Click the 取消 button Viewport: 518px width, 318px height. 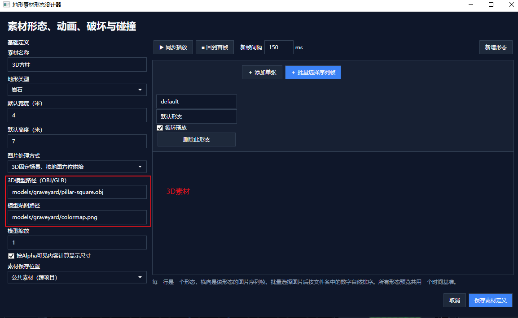[x=455, y=300]
